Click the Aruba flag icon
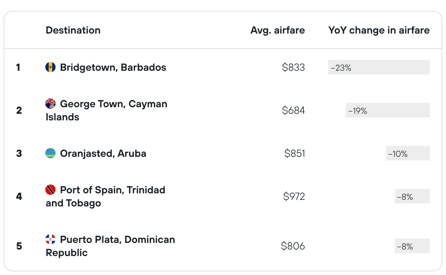The height and width of the screenshot is (275, 446). (x=50, y=153)
